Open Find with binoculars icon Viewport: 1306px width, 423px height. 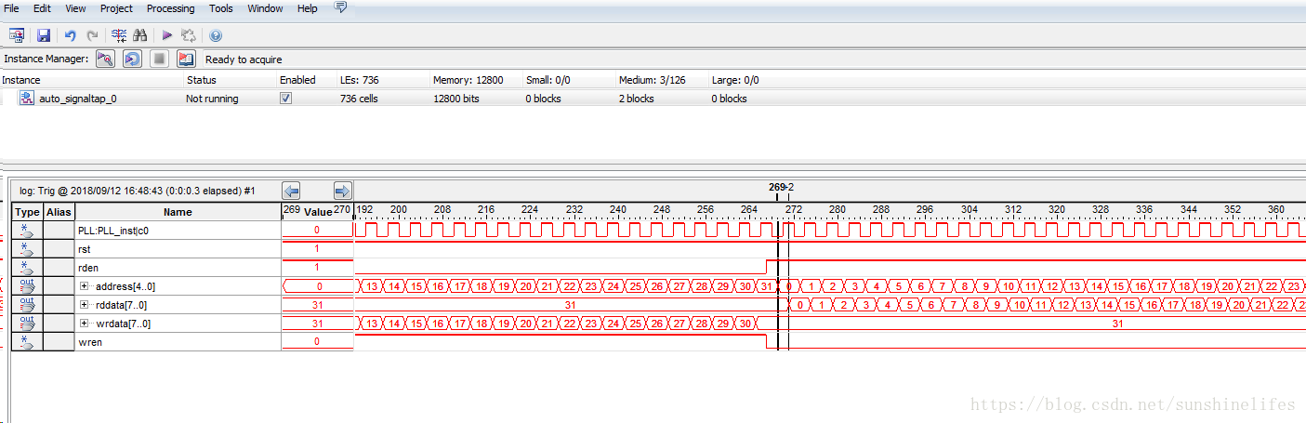coord(140,35)
